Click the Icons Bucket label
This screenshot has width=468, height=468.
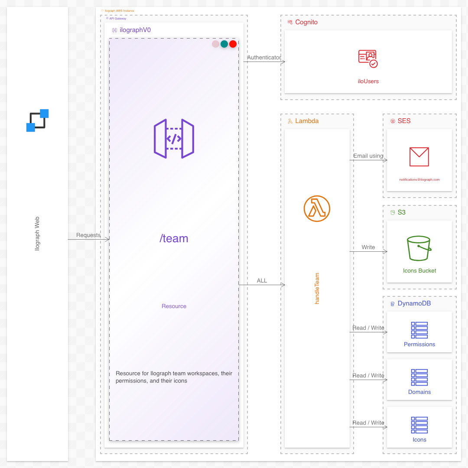point(419,270)
